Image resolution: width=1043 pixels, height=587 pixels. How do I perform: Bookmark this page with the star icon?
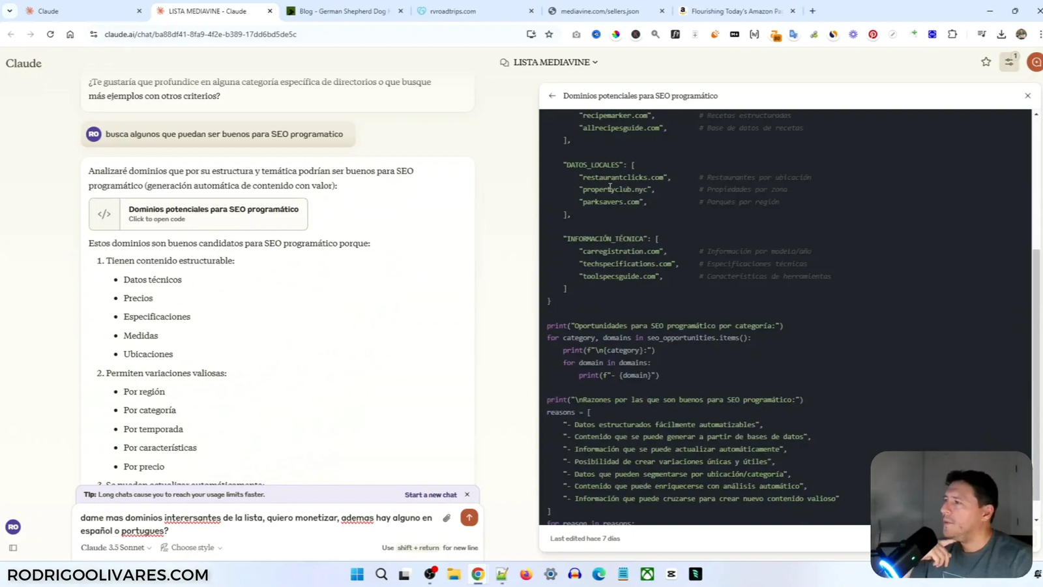pyautogui.click(x=548, y=35)
